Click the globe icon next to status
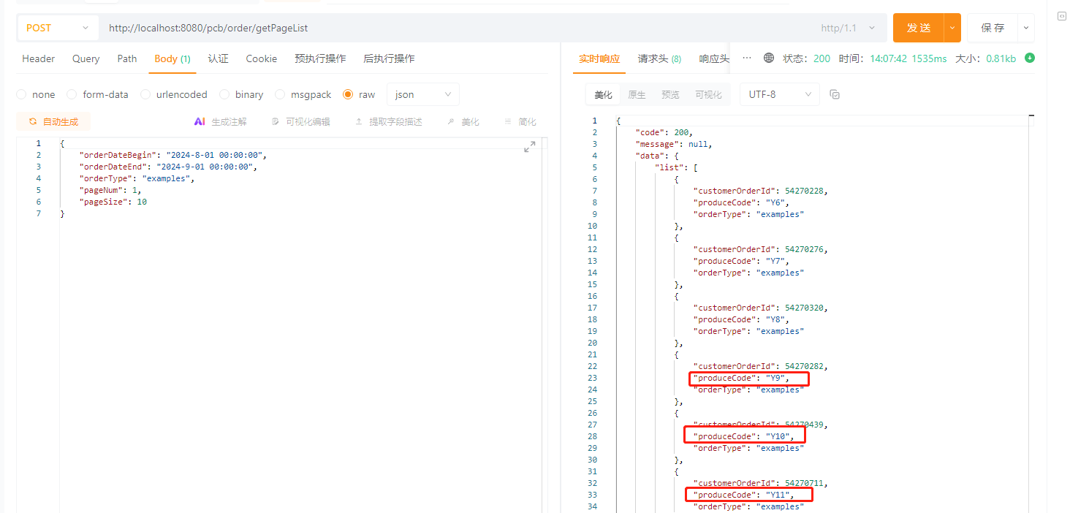 coord(768,58)
